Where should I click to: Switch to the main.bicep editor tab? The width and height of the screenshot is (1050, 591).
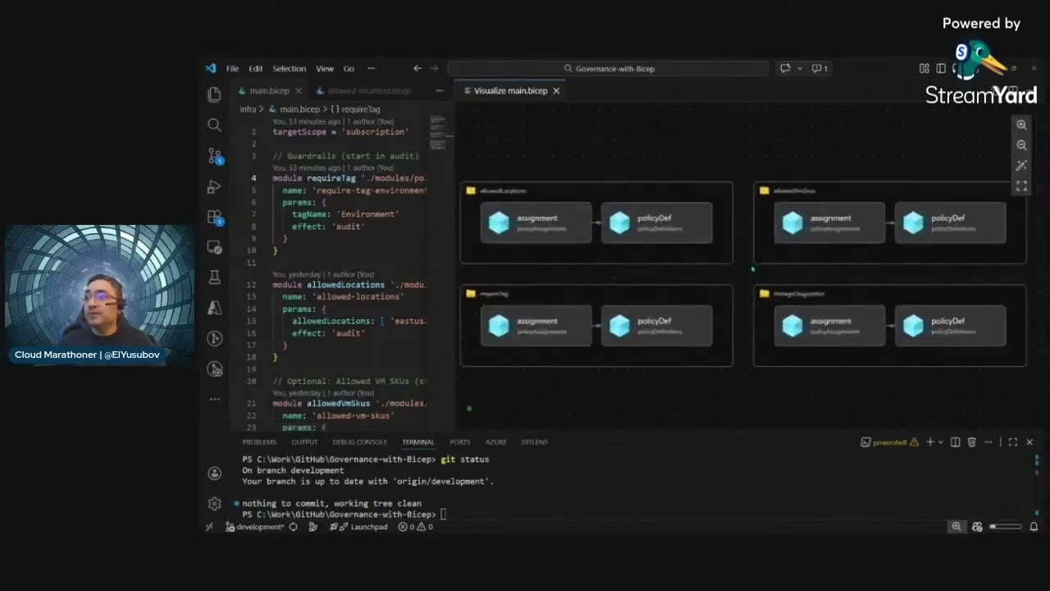269,90
